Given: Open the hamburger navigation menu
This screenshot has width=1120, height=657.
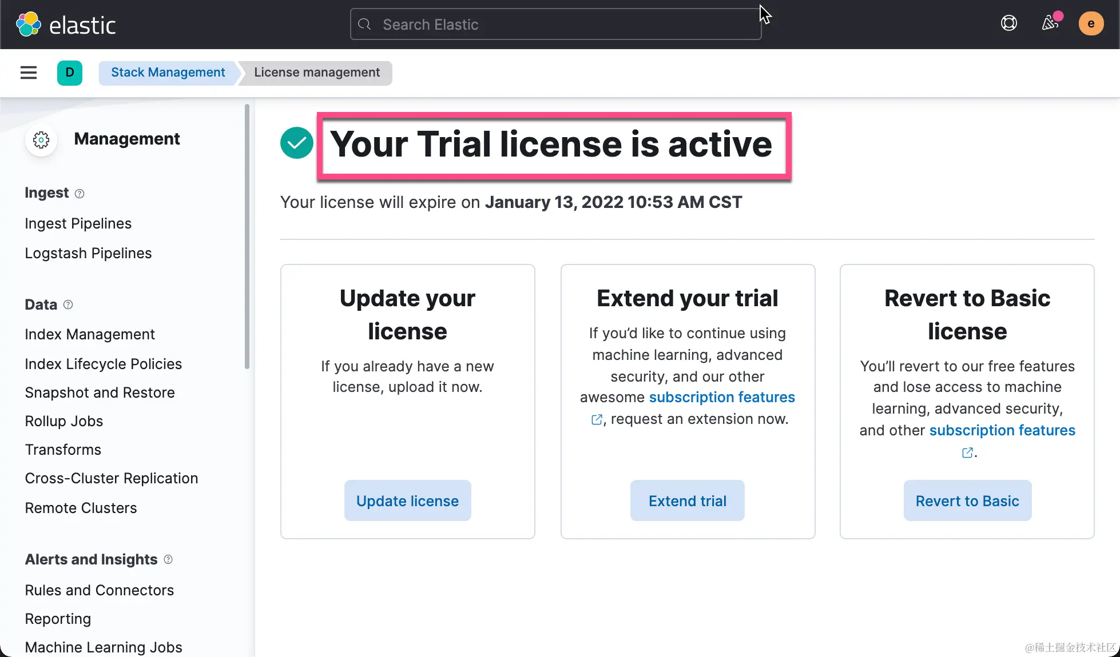Looking at the screenshot, I should click(29, 73).
